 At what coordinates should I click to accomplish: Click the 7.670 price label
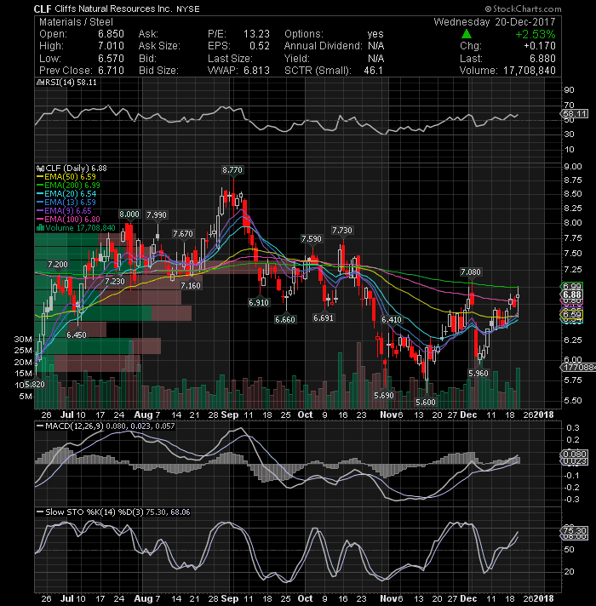coord(183,234)
